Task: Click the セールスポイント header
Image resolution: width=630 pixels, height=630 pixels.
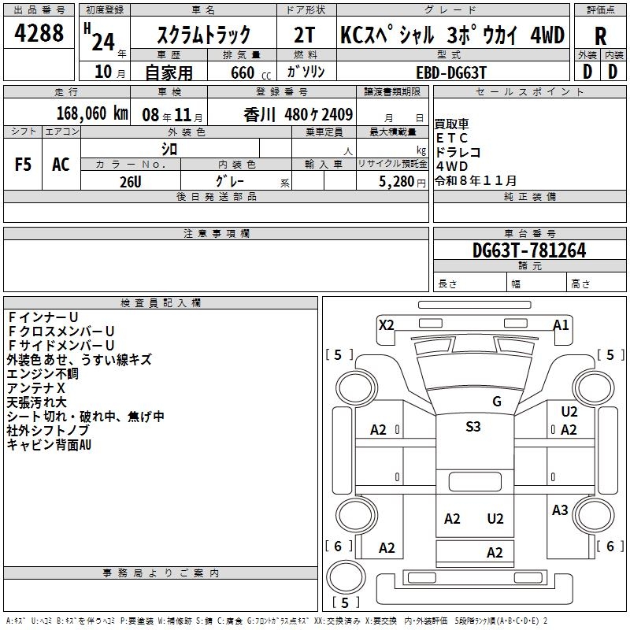Action: click(529, 91)
